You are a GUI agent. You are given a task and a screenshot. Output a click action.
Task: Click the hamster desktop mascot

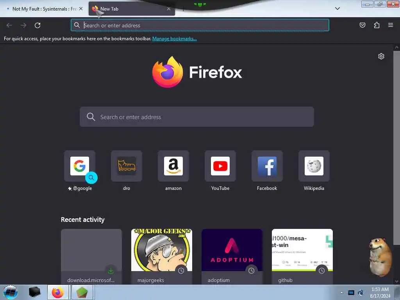coord(380,257)
